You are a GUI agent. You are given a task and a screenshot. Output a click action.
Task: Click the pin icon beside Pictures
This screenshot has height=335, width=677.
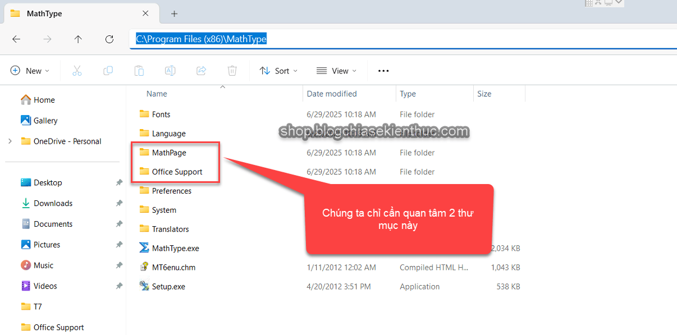pos(119,245)
